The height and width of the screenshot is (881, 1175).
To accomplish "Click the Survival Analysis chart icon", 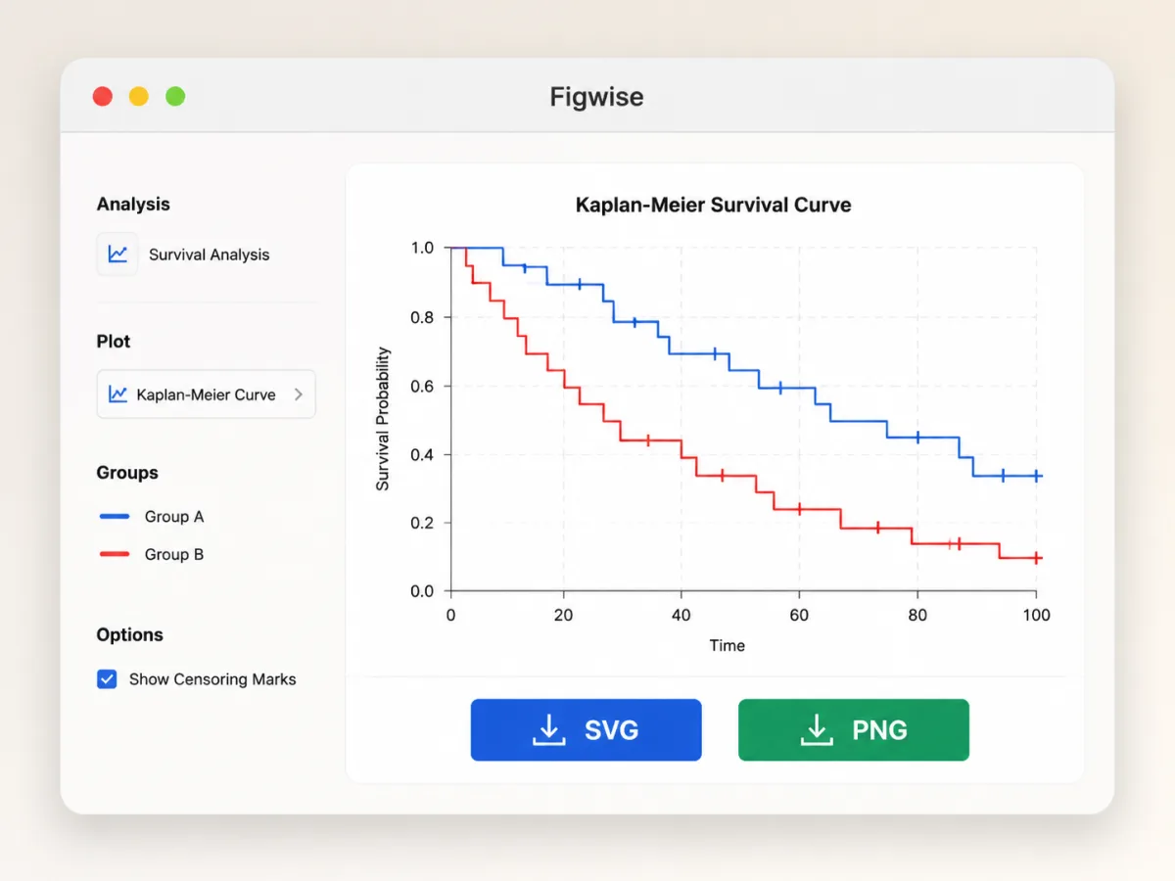I will pyautogui.click(x=117, y=255).
